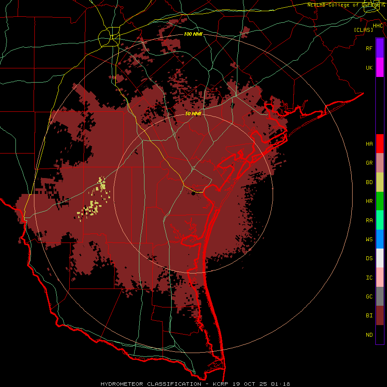The width and height of the screenshot is (387, 387).
Task: Select the BD yellow legend swatch
Action: click(380, 182)
